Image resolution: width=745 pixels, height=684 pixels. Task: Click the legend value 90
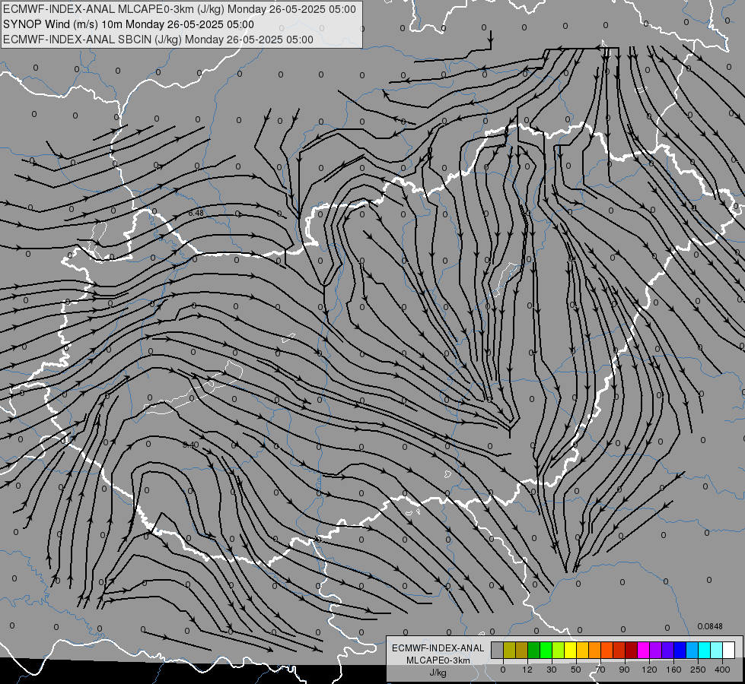coord(624,670)
